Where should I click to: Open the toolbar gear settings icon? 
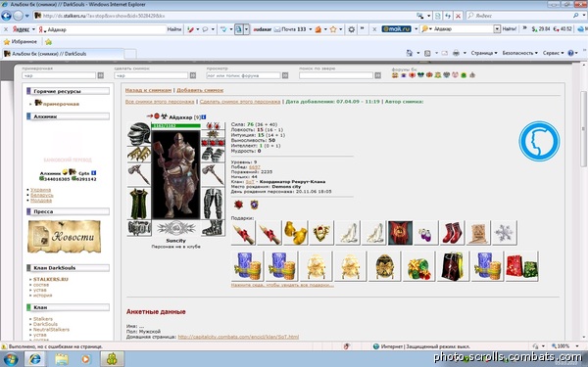coord(351,29)
